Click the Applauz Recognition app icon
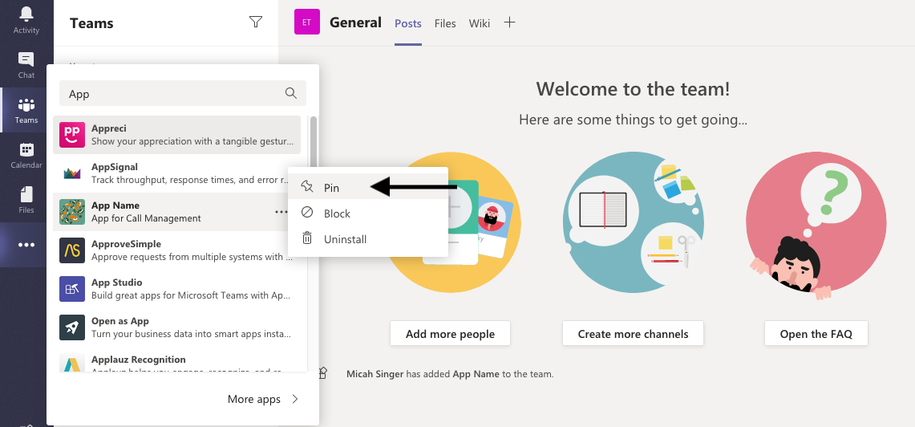 click(x=72, y=364)
